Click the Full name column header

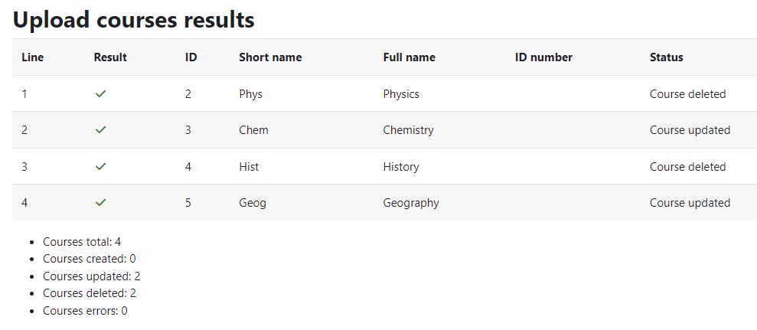pyautogui.click(x=409, y=57)
